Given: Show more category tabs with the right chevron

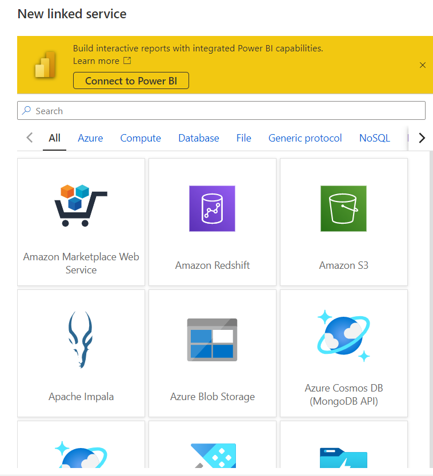Looking at the screenshot, I should pos(422,138).
